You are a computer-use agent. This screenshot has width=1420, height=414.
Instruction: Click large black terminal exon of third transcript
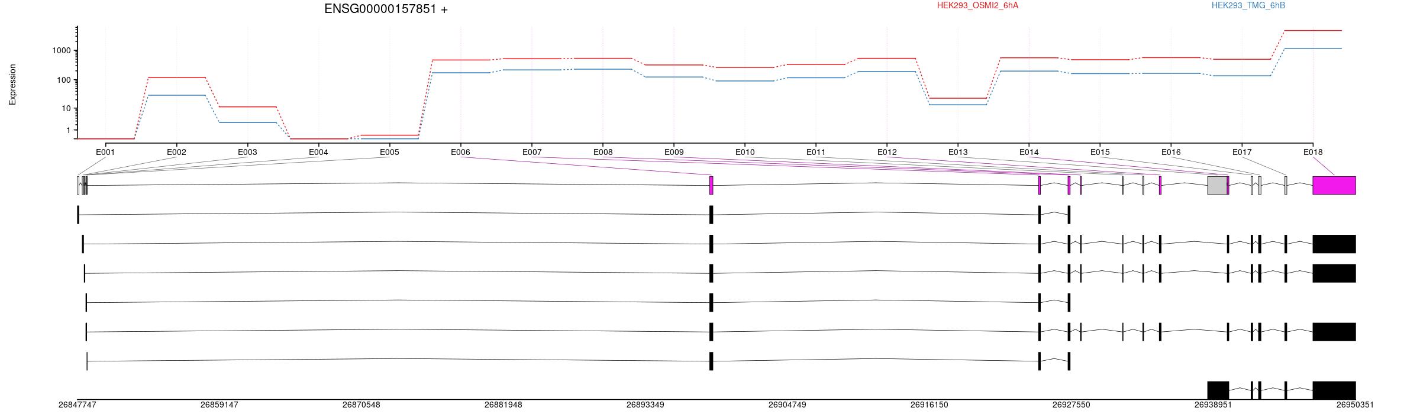[x=1334, y=273]
